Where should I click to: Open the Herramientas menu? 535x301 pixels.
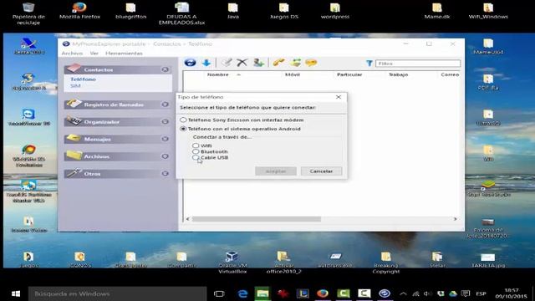tap(124, 54)
